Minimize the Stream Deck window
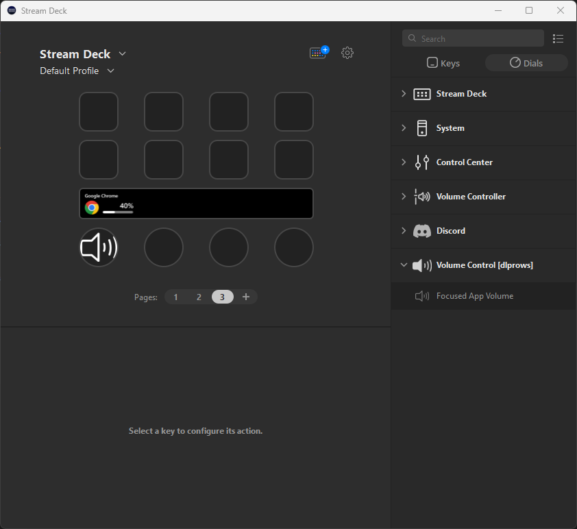Image resolution: width=577 pixels, height=529 pixels. [498, 10]
